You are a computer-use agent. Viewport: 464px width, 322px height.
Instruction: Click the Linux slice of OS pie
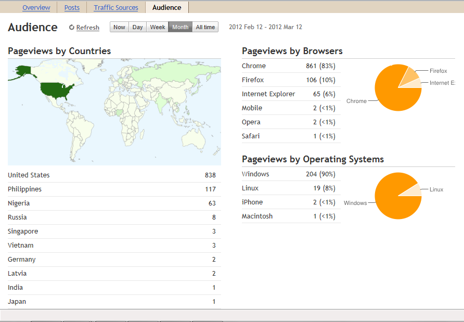(414, 191)
